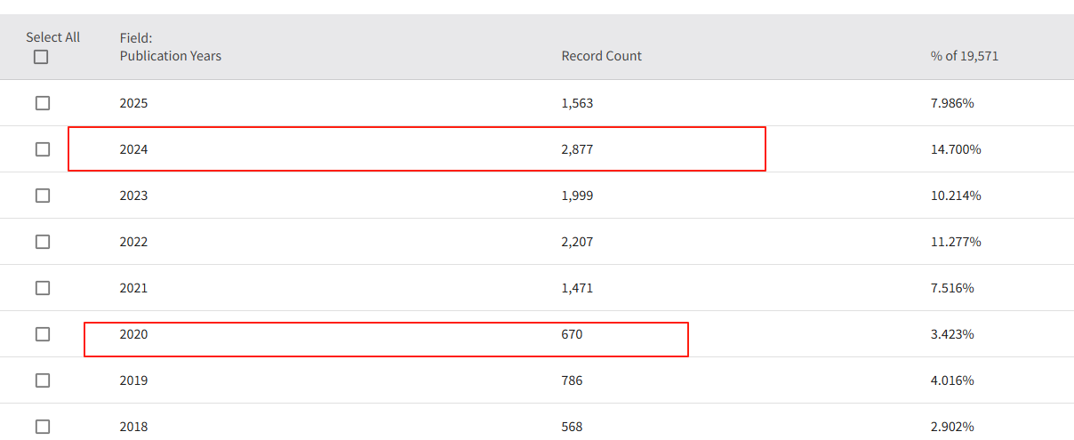Mark the 2018 row checkbox
Viewport: 1074px width, 440px height.
pyautogui.click(x=43, y=427)
